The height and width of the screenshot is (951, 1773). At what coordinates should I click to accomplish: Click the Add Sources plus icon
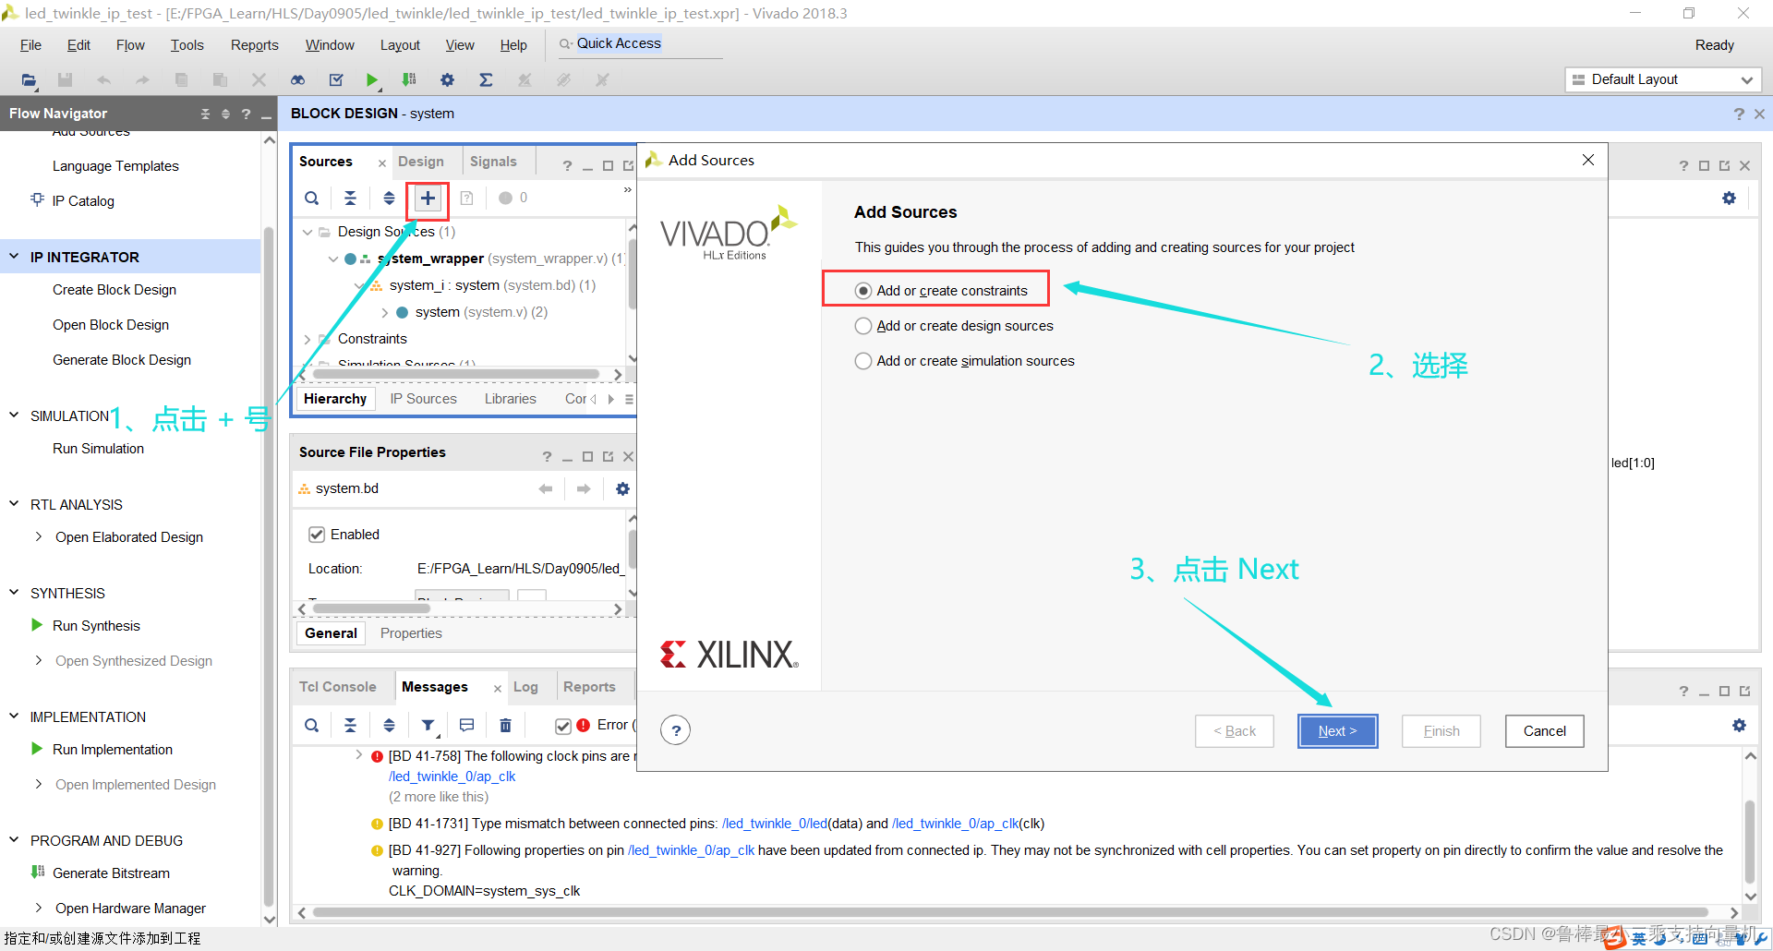tap(428, 198)
